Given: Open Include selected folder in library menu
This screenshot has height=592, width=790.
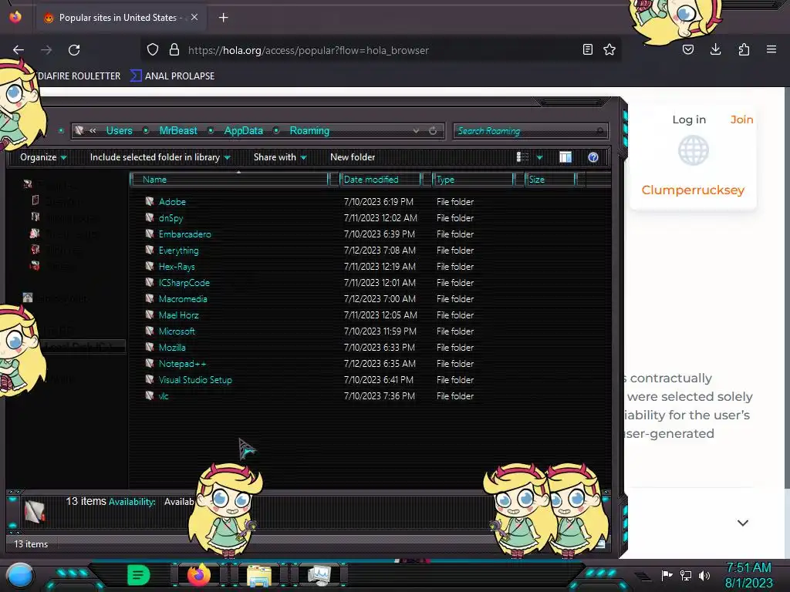Looking at the screenshot, I should (160, 157).
